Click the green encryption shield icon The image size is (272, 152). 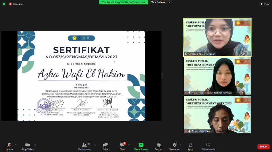click(4, 4)
